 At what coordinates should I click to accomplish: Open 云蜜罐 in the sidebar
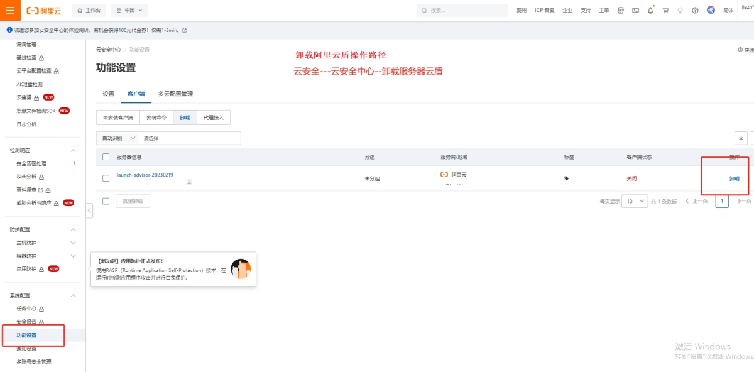pos(24,97)
